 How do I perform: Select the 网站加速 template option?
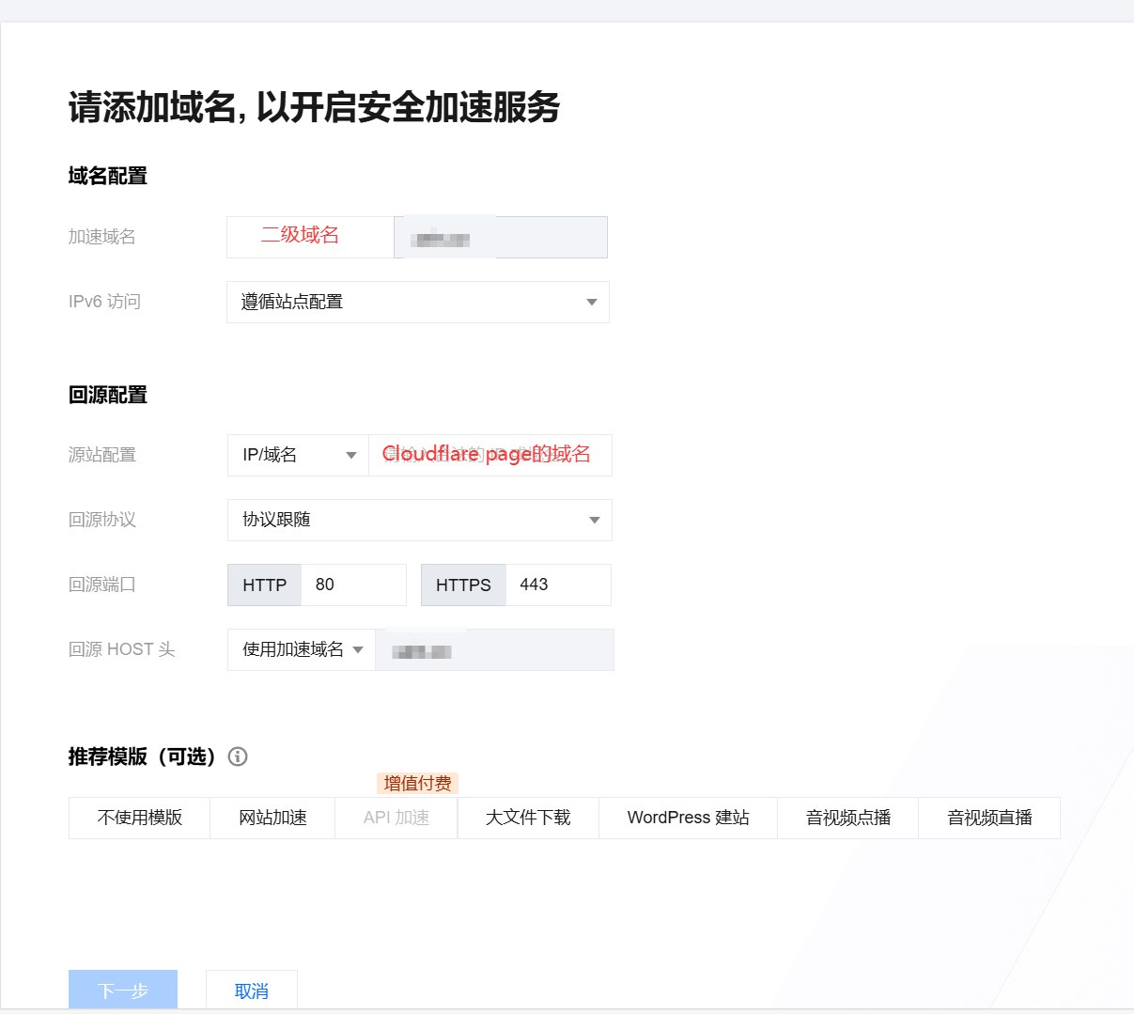[272, 818]
